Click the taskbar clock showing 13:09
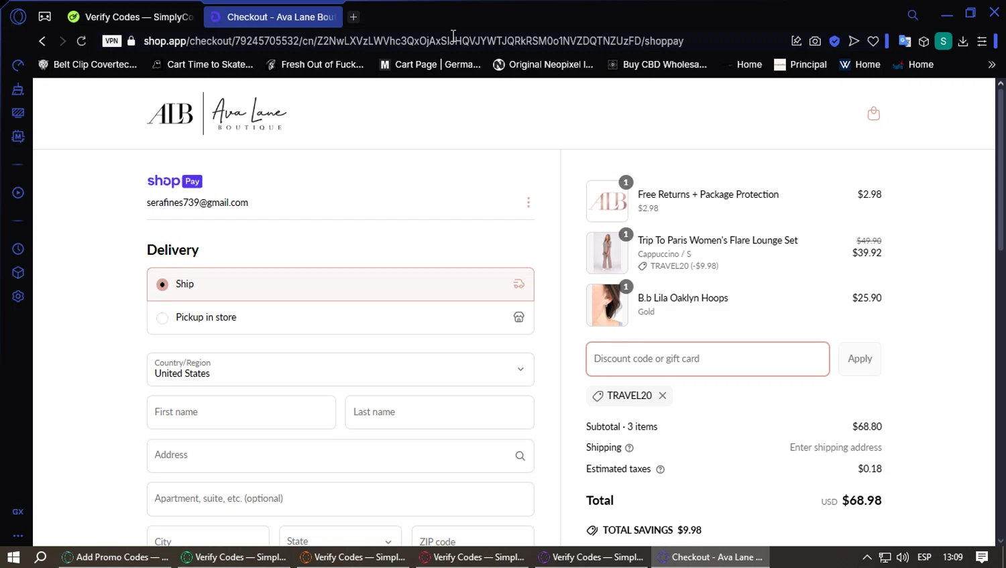The width and height of the screenshot is (1006, 568). pyautogui.click(x=952, y=557)
